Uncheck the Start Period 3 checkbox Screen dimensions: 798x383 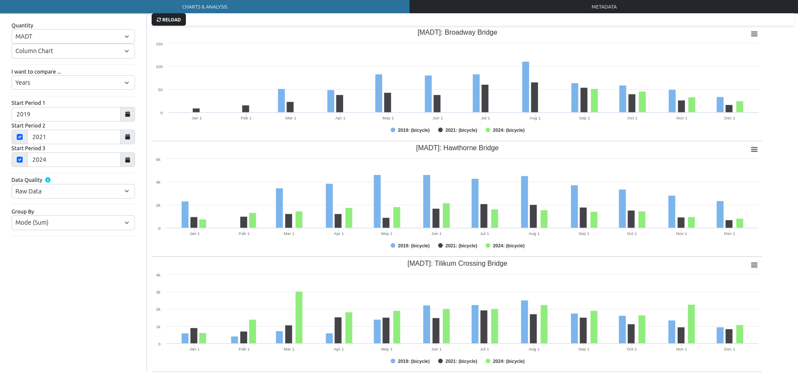[20, 160]
